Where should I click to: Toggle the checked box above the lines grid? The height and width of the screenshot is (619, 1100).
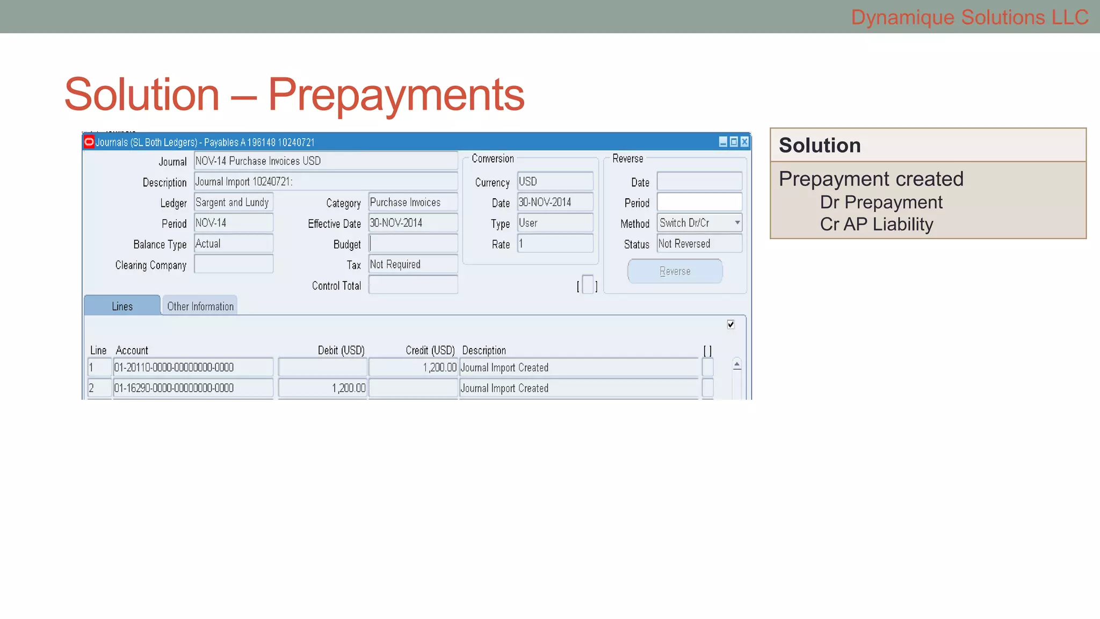[x=730, y=325]
